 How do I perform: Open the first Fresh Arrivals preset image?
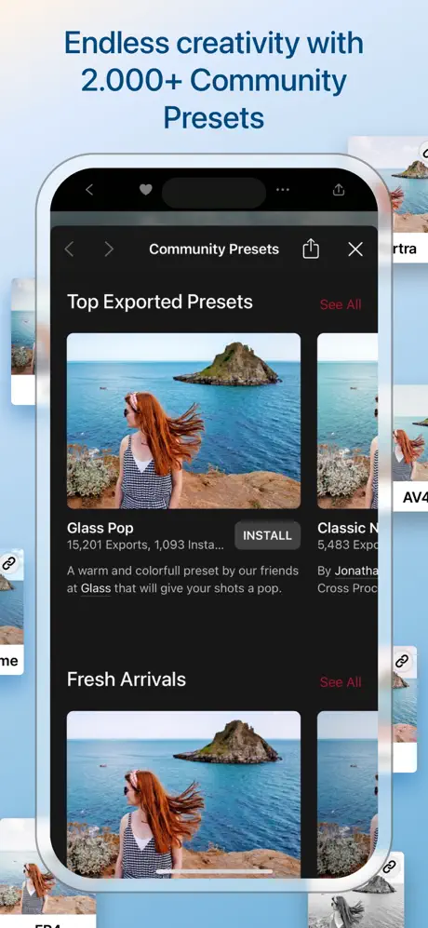[183, 794]
